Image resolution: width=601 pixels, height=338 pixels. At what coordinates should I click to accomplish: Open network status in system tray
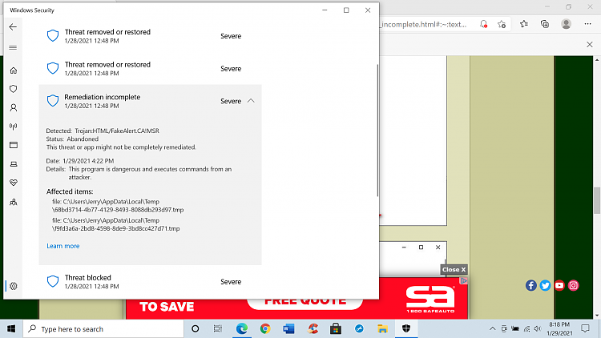[526, 329]
